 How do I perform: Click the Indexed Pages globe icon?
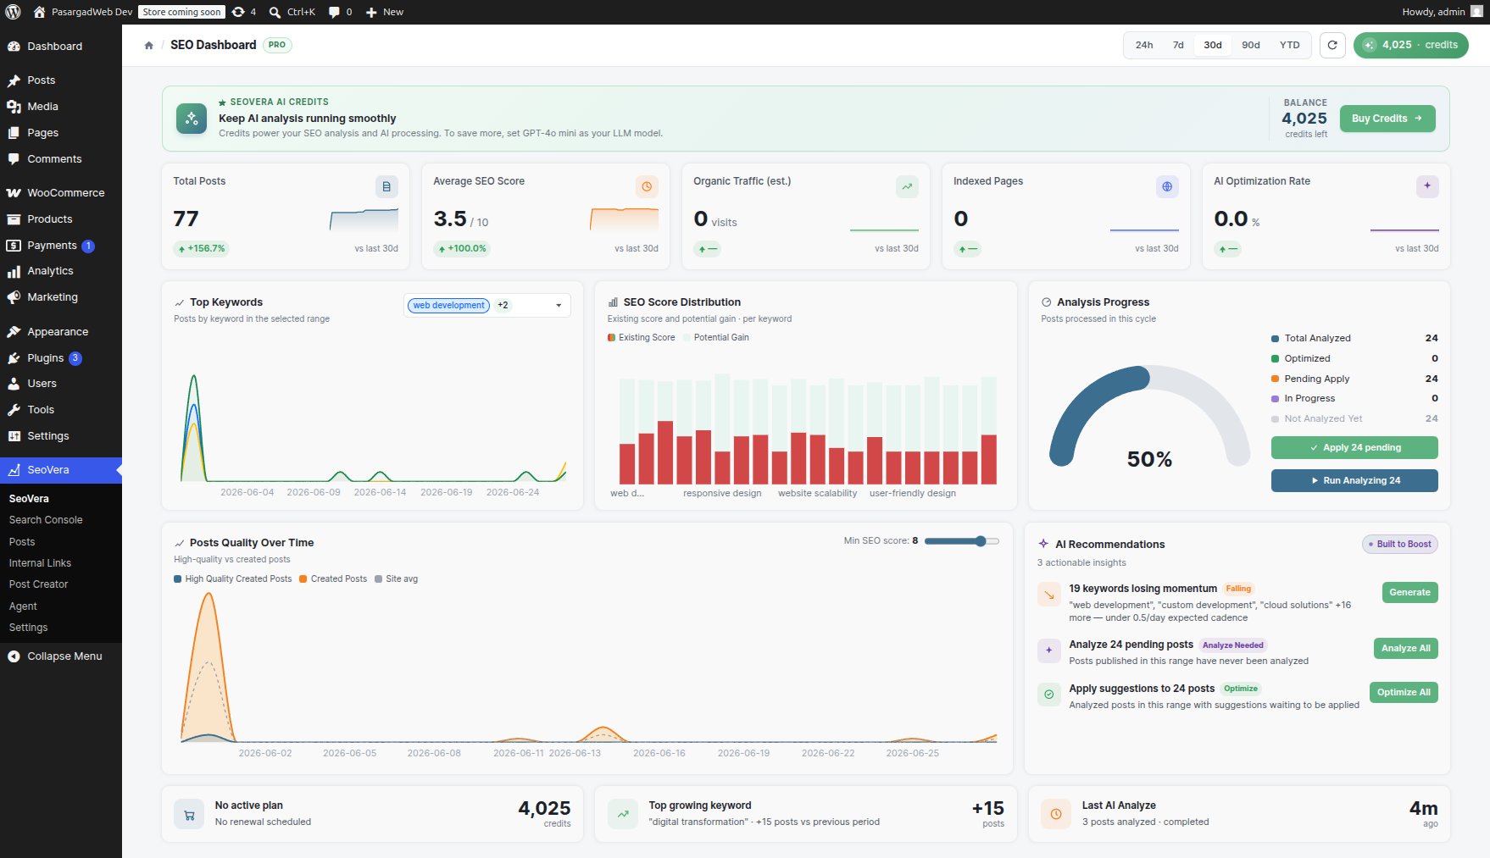(x=1167, y=186)
